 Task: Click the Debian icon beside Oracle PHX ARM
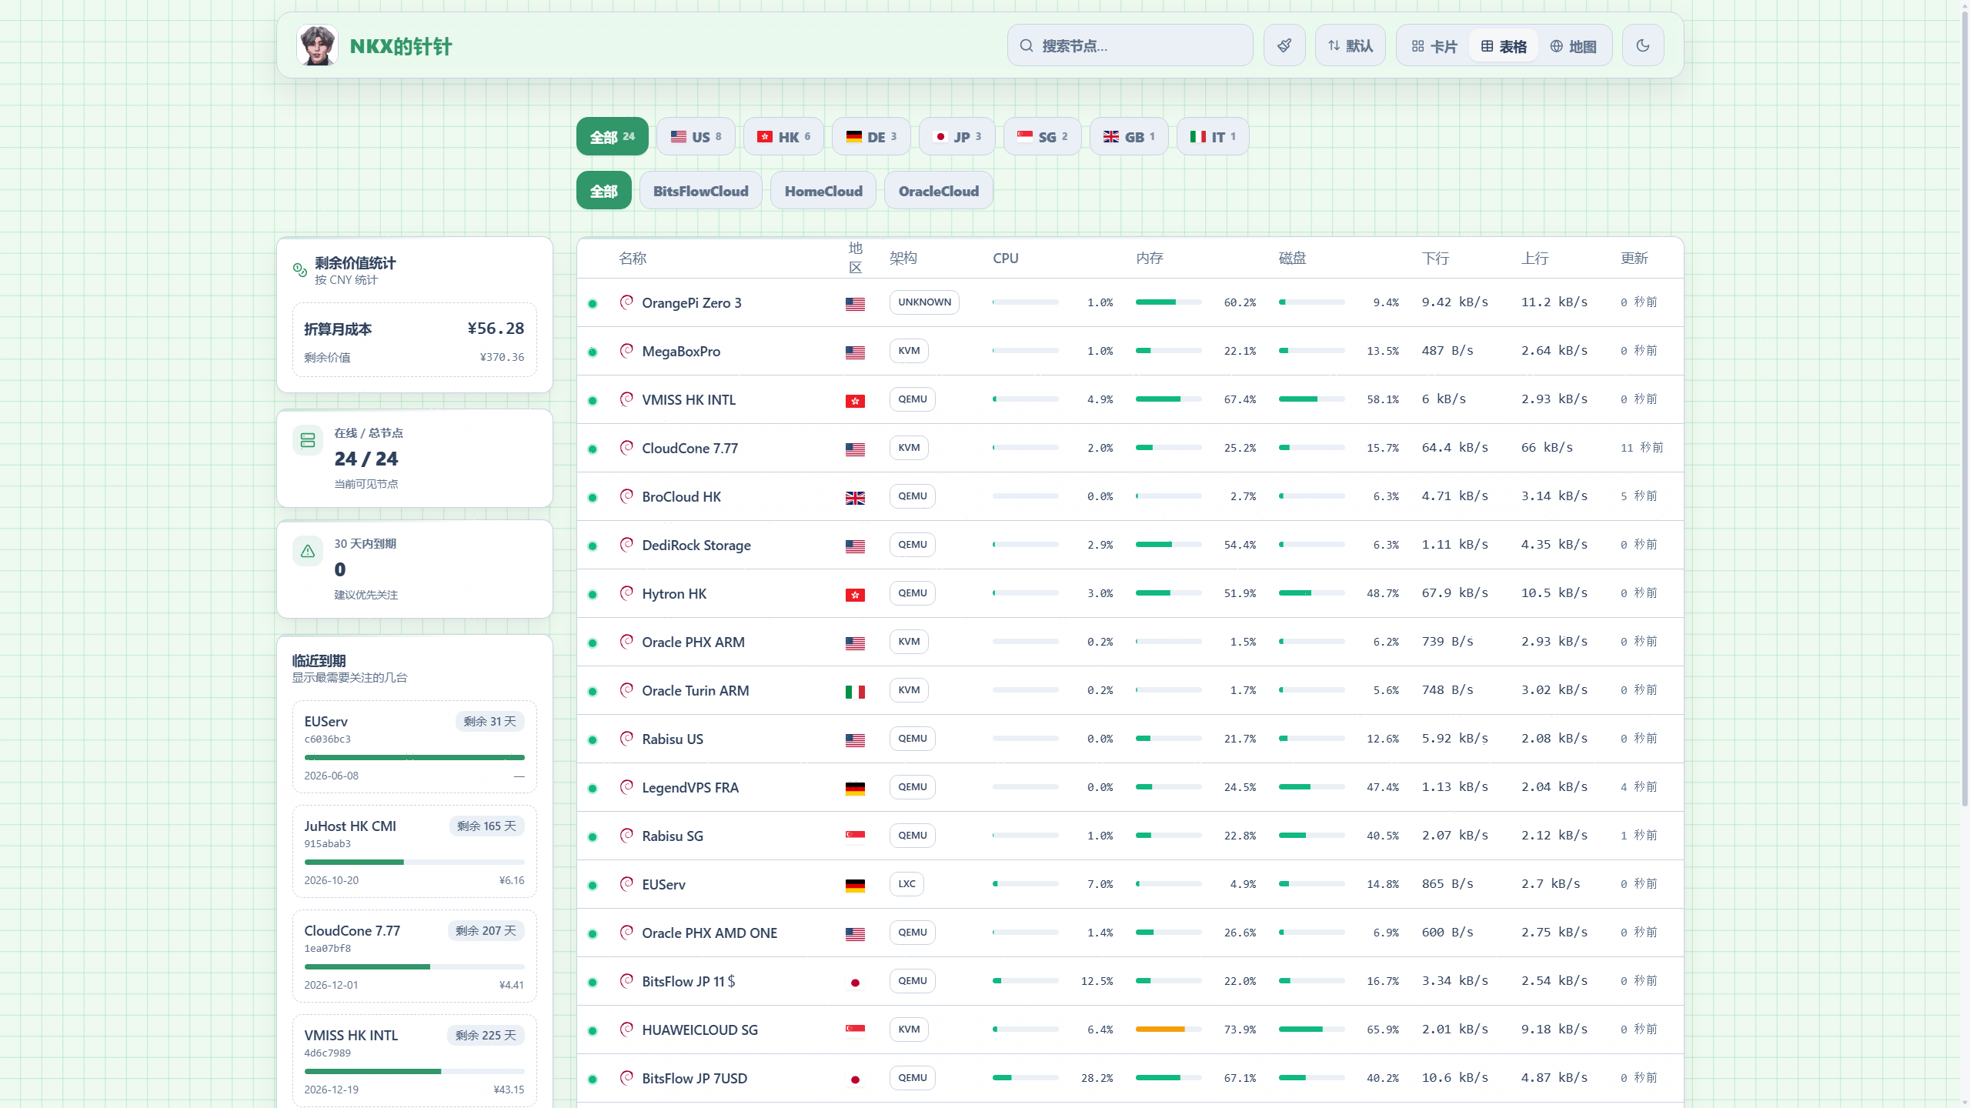(627, 641)
